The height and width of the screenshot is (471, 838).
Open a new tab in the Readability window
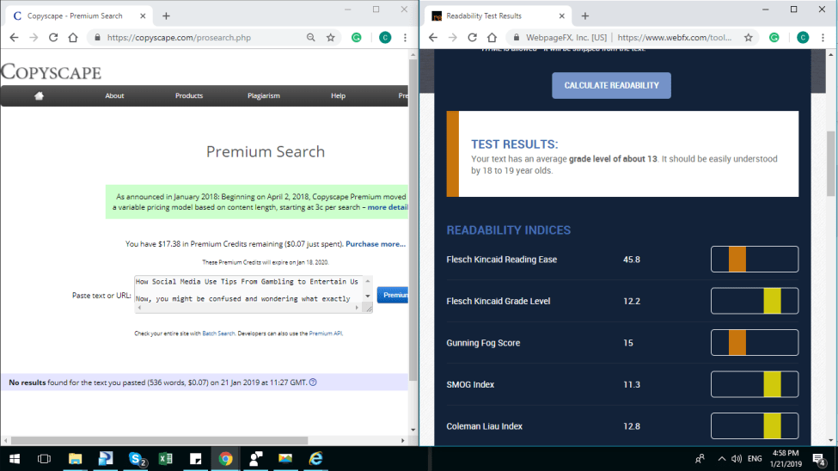tap(585, 16)
